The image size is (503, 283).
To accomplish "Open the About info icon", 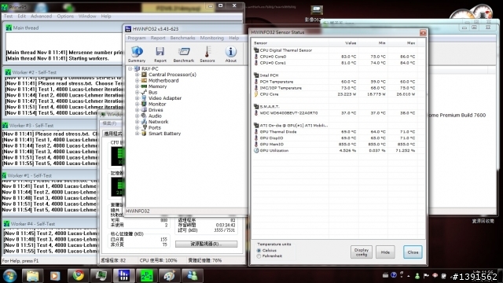I will [230, 53].
